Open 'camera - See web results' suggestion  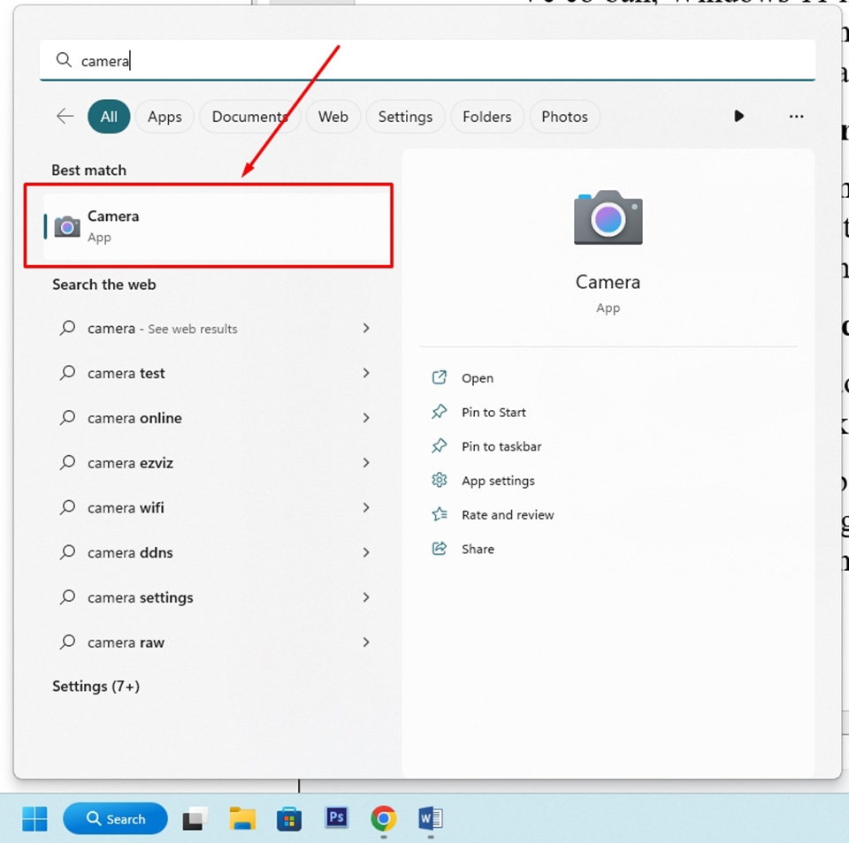216,329
